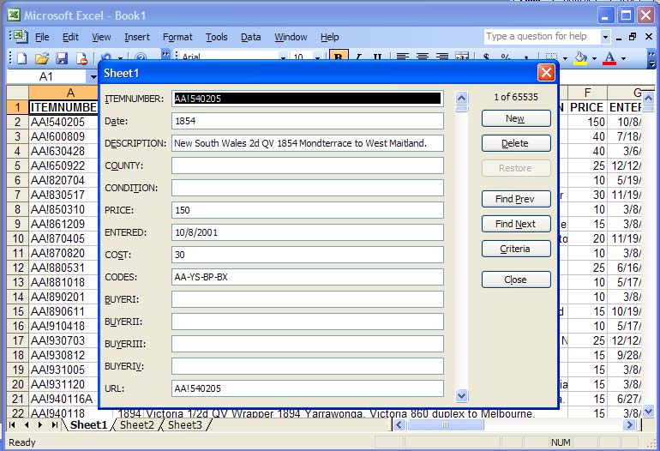Click the first-sheet tab navigation arrow

click(12, 424)
